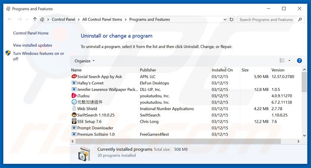Open the Help question mark icon

coord(299,60)
